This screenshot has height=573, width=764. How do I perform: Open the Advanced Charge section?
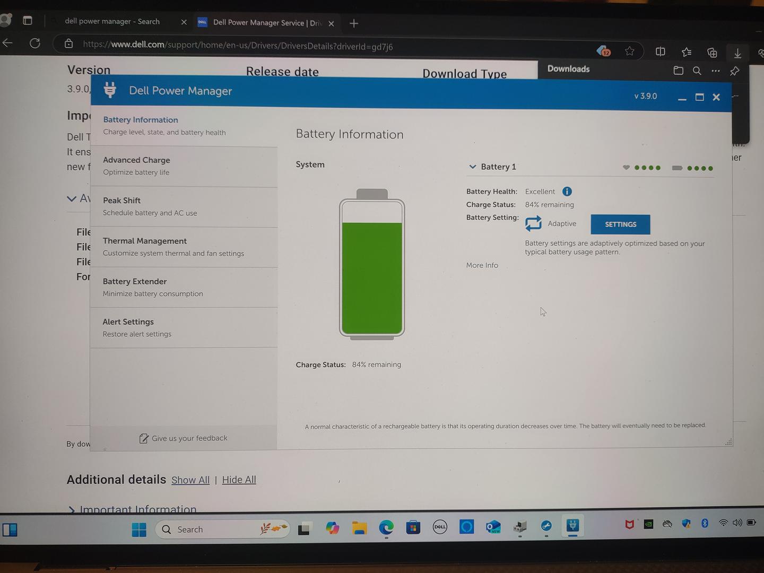click(184, 167)
